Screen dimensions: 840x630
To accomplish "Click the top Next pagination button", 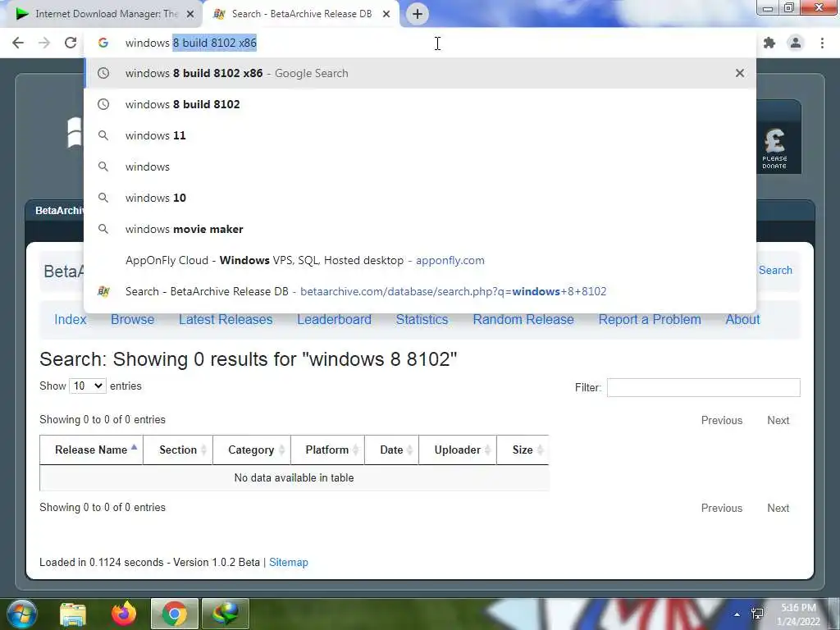I will tap(778, 421).
